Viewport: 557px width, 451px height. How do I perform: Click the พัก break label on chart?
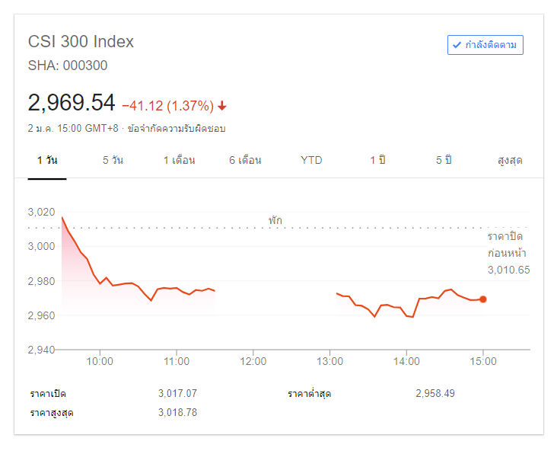[275, 219]
